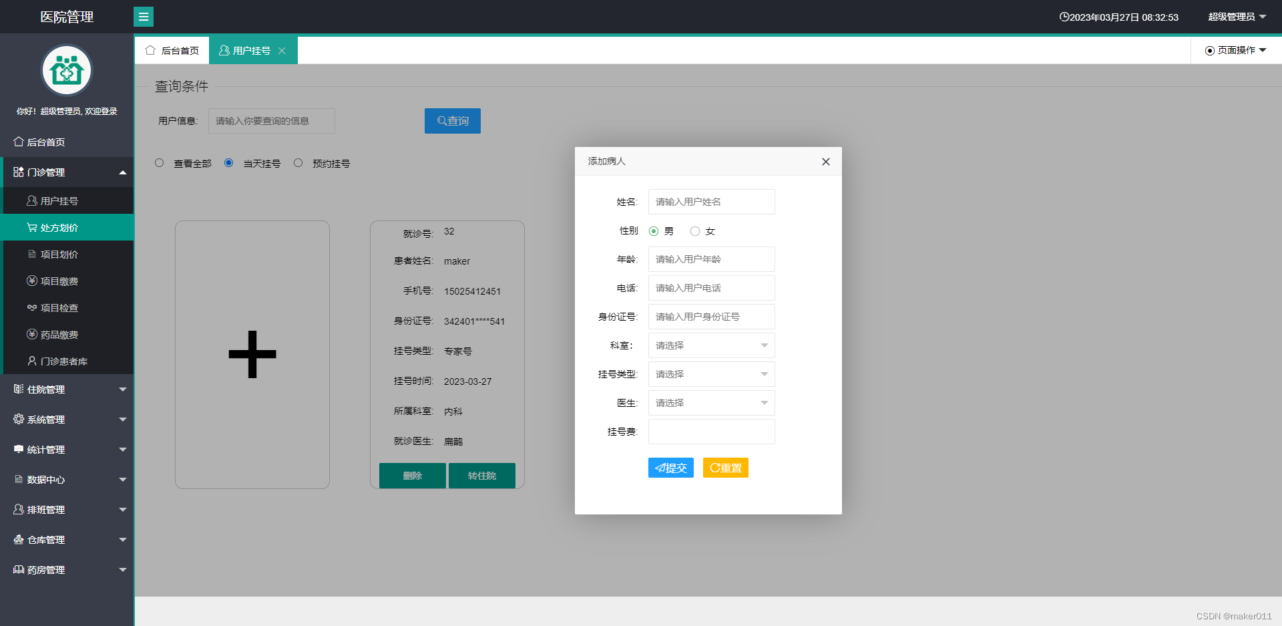Click the 门诊患者库 person icon

(31, 361)
